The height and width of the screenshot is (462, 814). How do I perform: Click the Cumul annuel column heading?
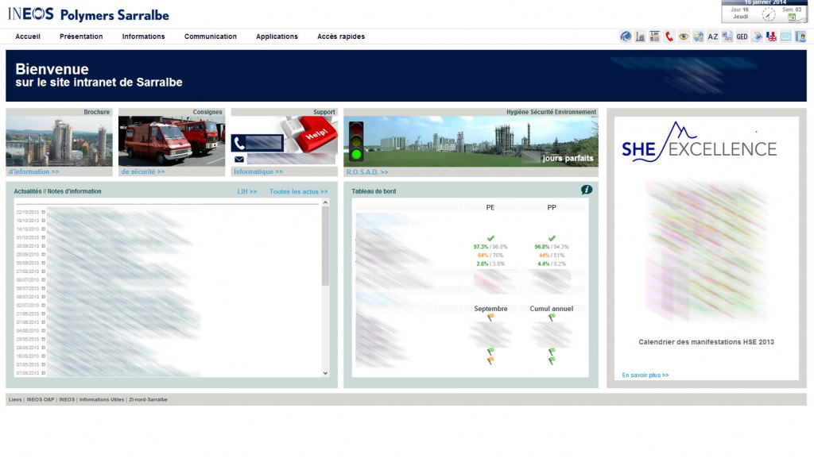click(x=552, y=309)
